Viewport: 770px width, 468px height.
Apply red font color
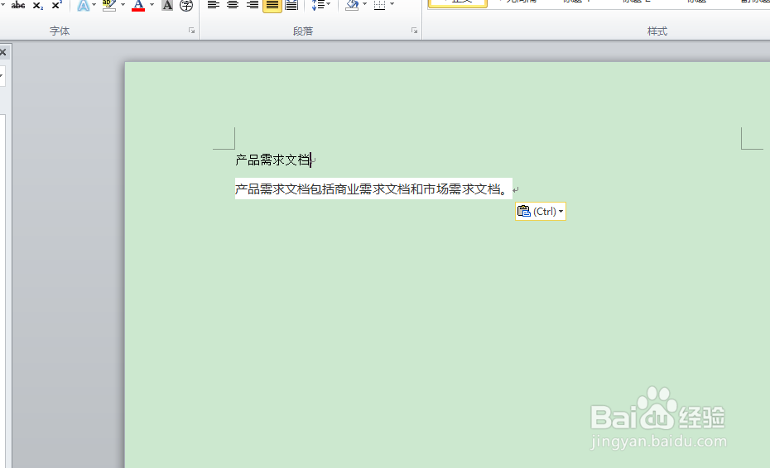click(138, 5)
